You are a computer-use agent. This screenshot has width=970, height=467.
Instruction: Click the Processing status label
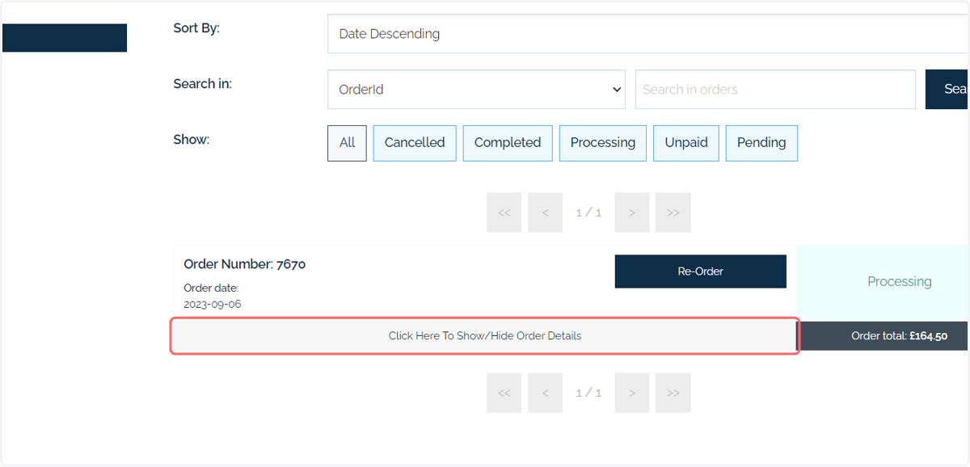click(x=900, y=282)
